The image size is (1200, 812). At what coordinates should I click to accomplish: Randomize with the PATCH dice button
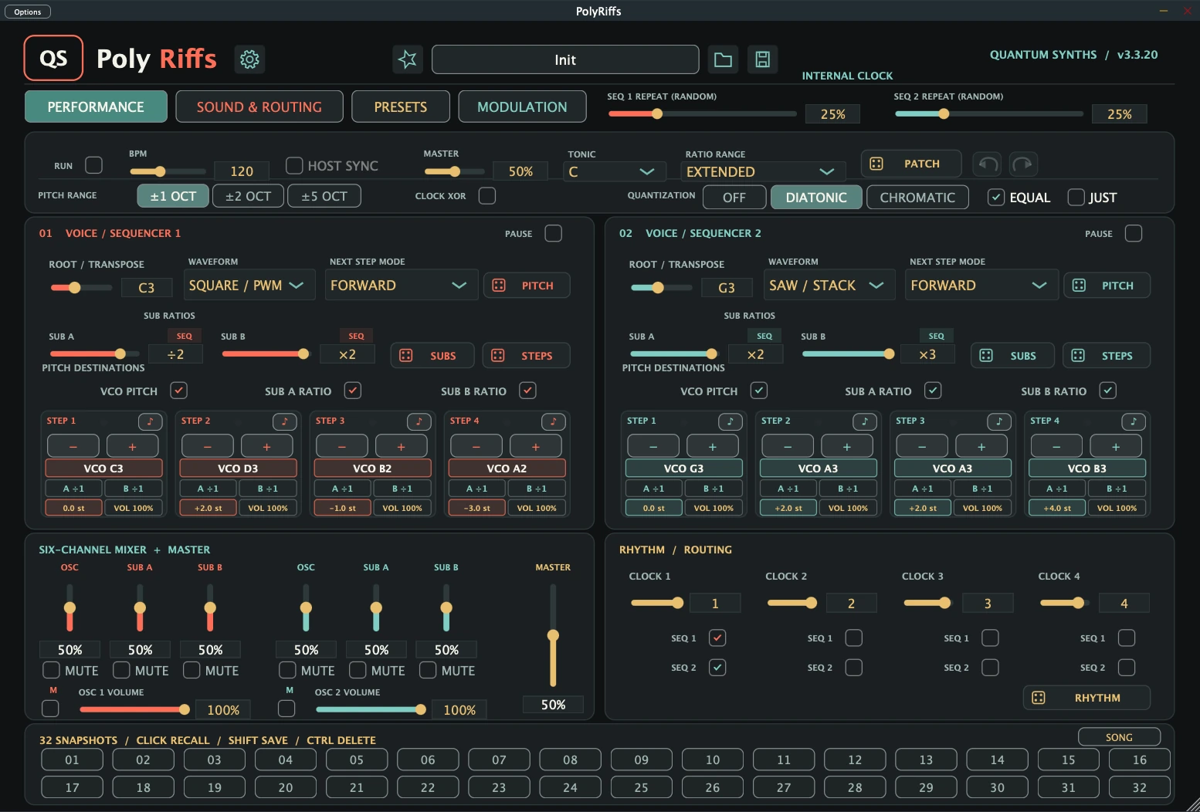tap(911, 164)
